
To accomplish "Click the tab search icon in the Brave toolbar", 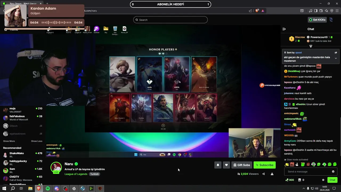I will [302, 11].
